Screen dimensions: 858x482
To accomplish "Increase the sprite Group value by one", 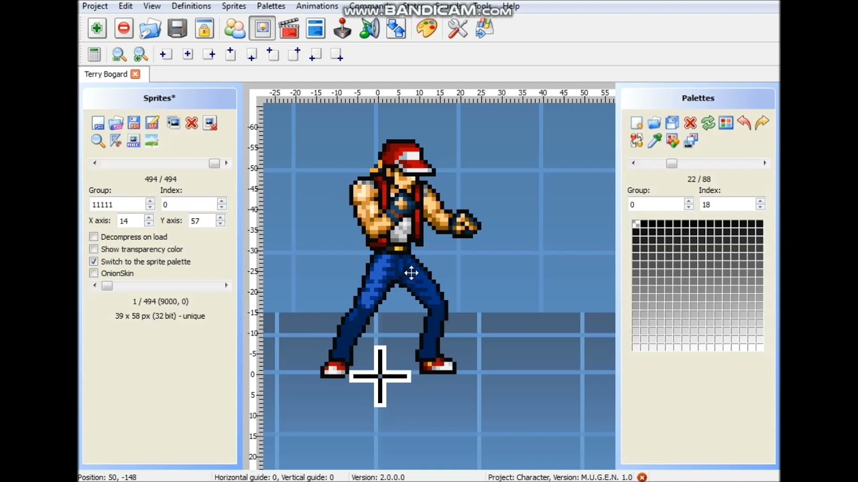I will point(150,201).
